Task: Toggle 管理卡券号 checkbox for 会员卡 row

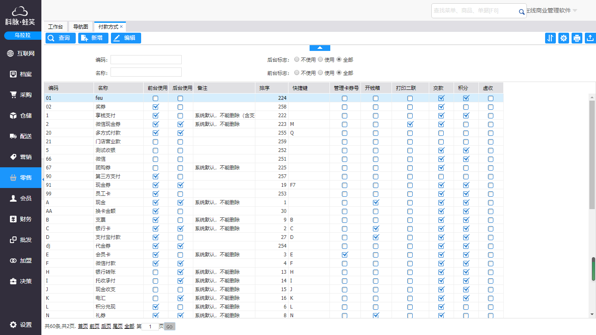Action: point(345,255)
